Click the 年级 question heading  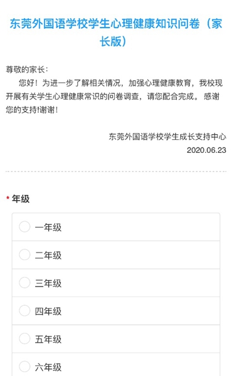[21, 199]
